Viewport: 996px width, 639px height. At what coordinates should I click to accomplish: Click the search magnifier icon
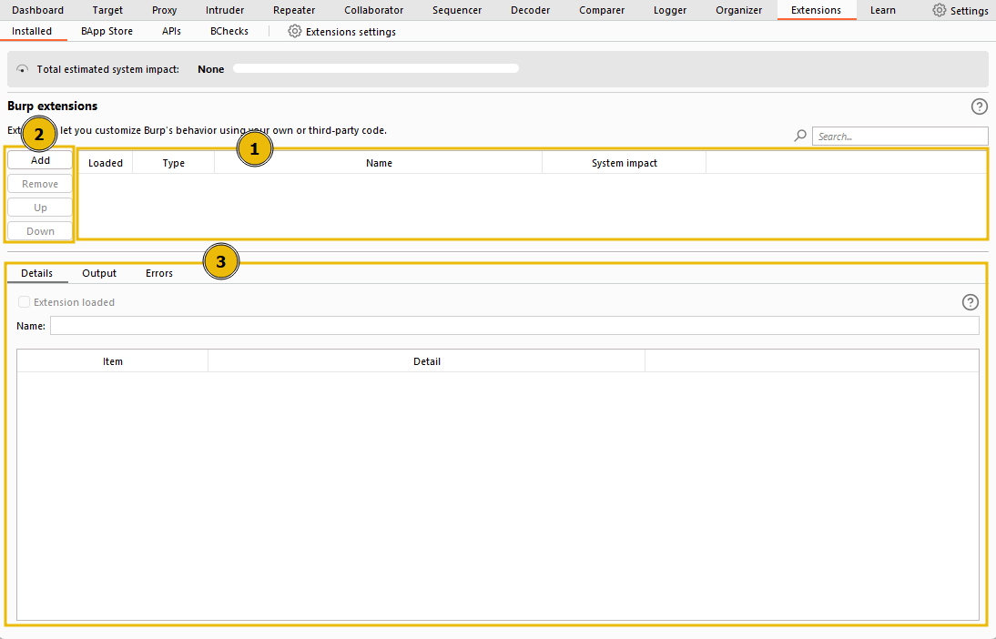(x=799, y=136)
